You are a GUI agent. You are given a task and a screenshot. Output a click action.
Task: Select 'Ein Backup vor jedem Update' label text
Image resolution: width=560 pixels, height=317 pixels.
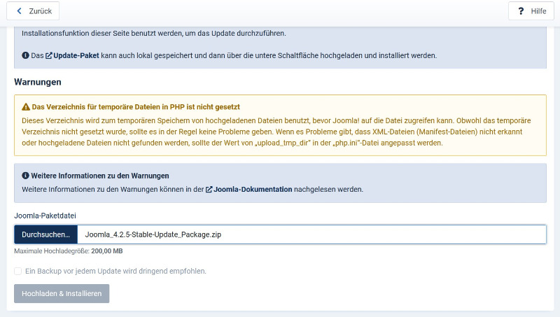tap(115, 272)
